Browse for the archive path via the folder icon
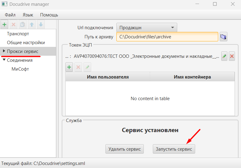Image resolution: width=241 pixels, height=168 pixels. tap(223, 37)
